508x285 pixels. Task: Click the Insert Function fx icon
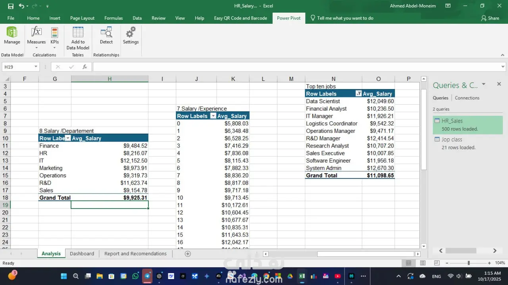(85, 67)
